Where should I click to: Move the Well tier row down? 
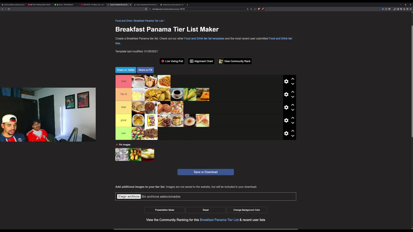click(293, 110)
